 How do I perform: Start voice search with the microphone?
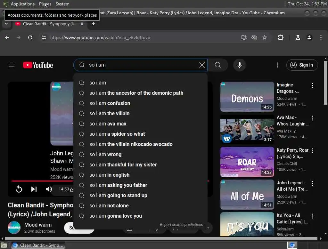coord(240,65)
